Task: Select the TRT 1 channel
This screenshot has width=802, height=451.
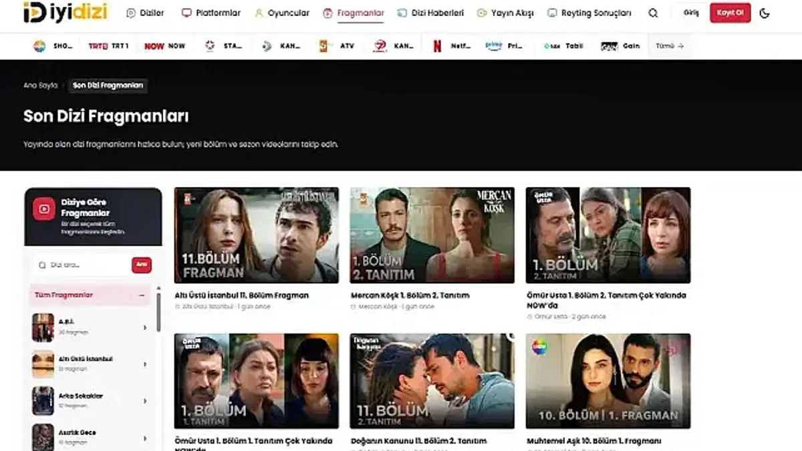Action: pyautogui.click(x=108, y=46)
